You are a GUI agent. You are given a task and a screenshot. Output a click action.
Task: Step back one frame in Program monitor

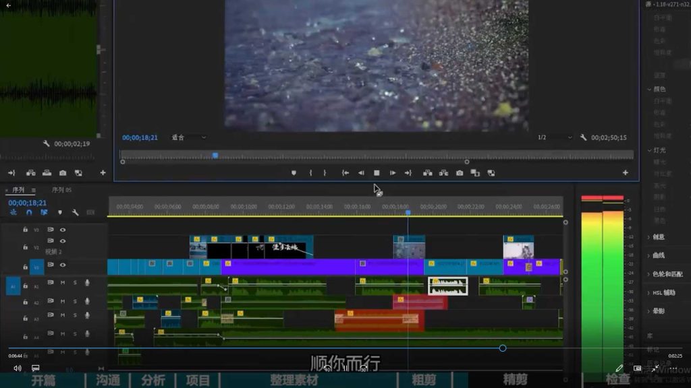[x=361, y=173]
